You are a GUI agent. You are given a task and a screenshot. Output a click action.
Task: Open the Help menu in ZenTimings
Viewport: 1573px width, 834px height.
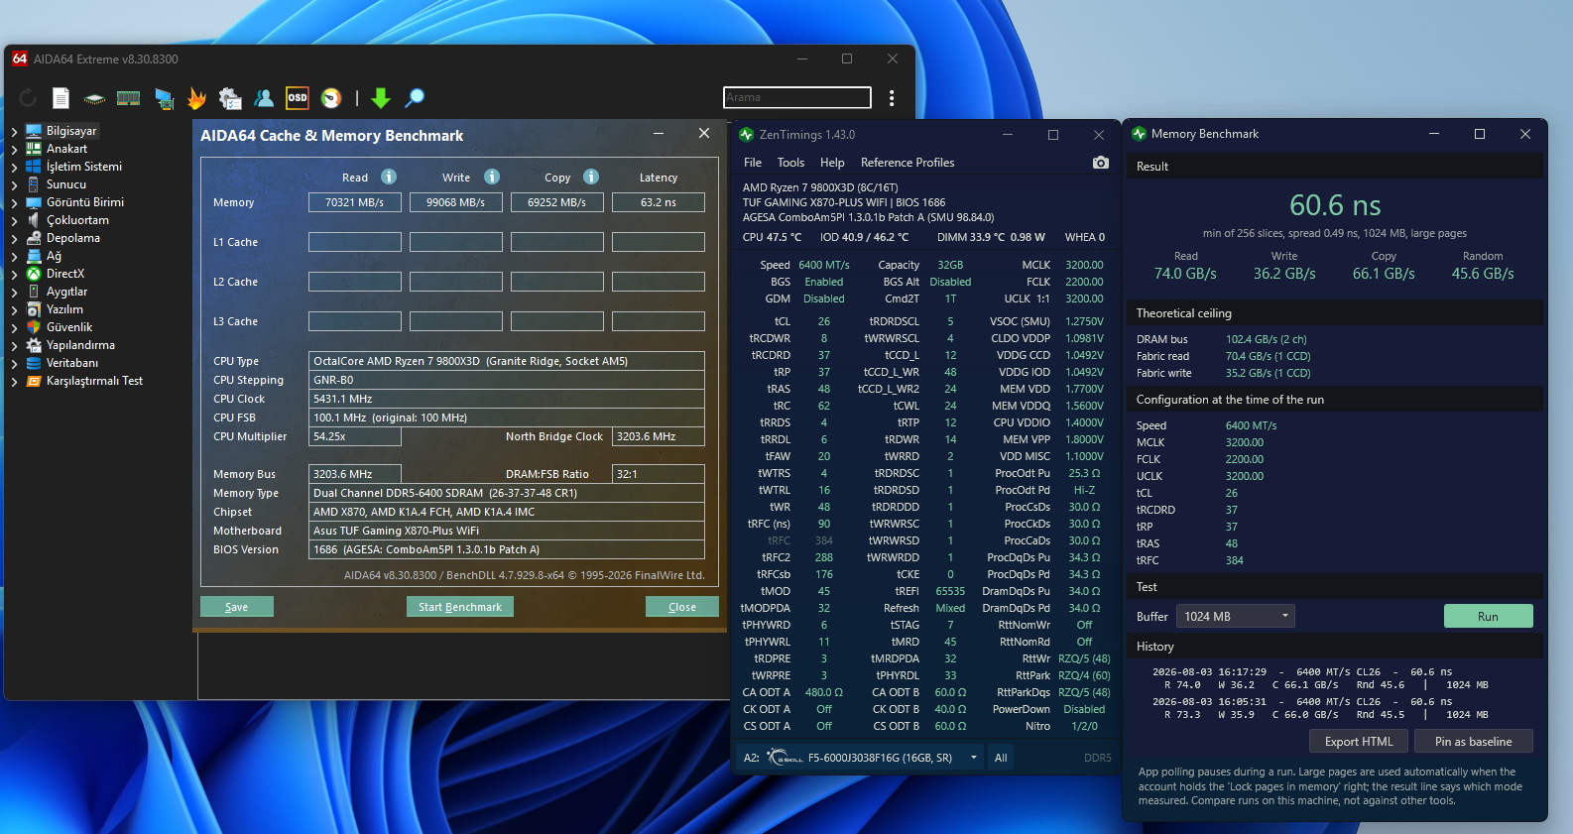pyautogui.click(x=832, y=163)
